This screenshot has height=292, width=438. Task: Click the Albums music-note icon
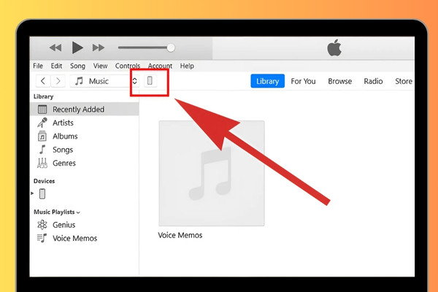[42, 136]
